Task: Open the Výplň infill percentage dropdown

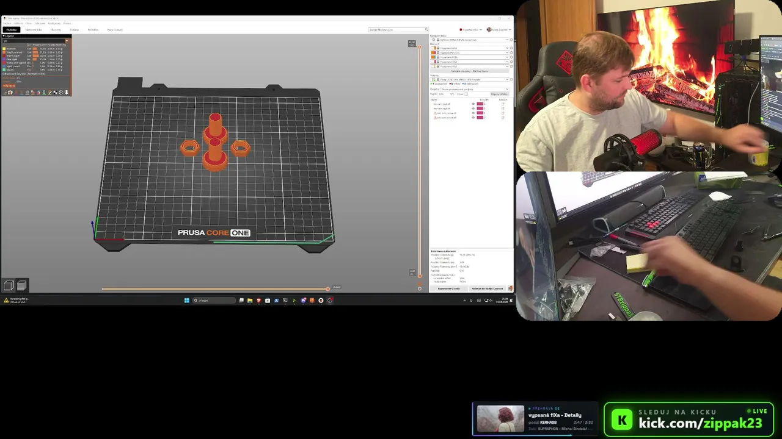Action: click(445, 94)
